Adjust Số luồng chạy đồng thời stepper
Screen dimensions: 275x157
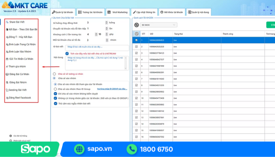click(107, 23)
